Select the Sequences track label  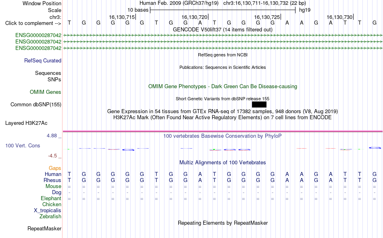(48, 73)
